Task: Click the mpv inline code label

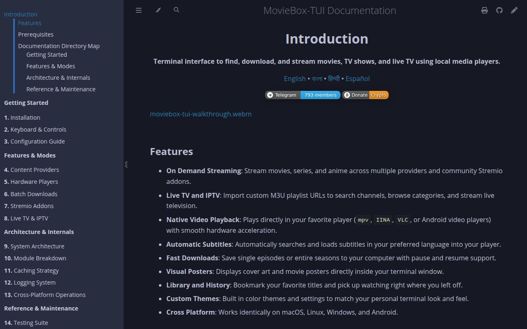Action: [363, 220]
